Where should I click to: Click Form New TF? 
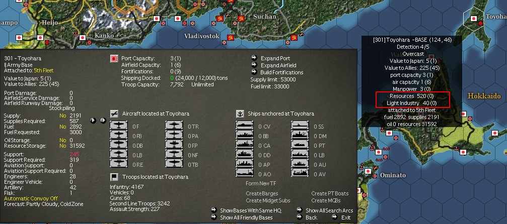[x=261, y=183]
